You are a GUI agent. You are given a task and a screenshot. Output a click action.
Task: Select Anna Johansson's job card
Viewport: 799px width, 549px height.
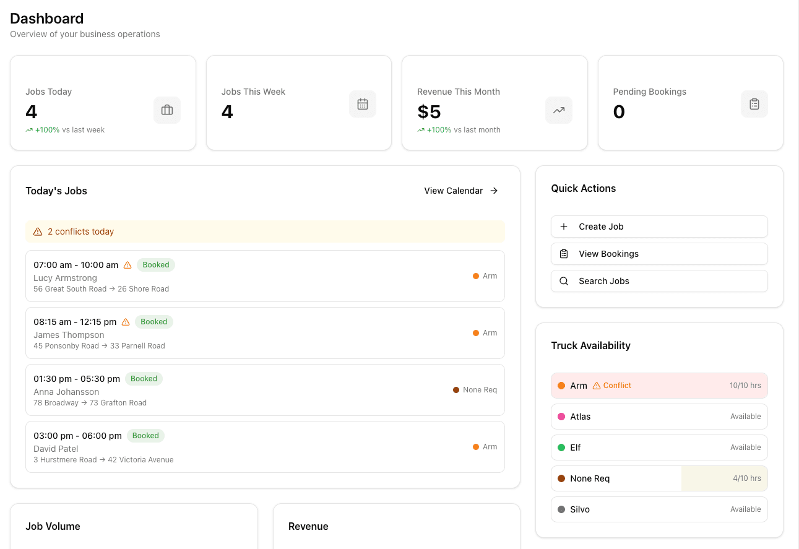pyautogui.click(x=265, y=389)
